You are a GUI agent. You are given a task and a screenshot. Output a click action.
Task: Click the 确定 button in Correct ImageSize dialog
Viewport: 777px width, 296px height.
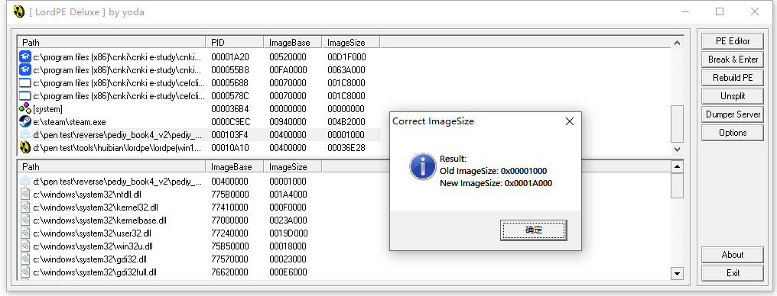pyautogui.click(x=534, y=230)
